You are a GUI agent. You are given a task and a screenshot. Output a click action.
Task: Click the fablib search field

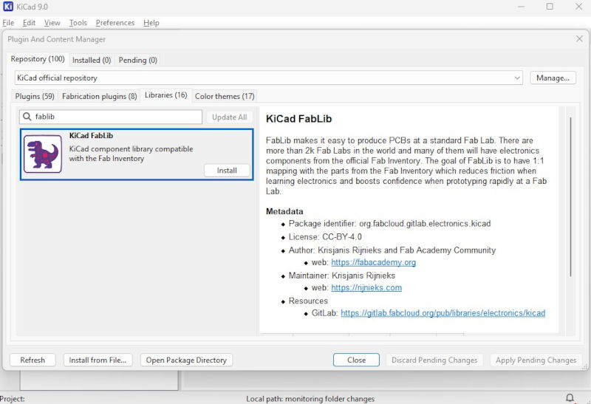[x=111, y=117]
